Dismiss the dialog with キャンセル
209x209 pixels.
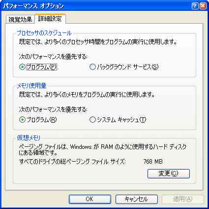[x=137, y=199]
